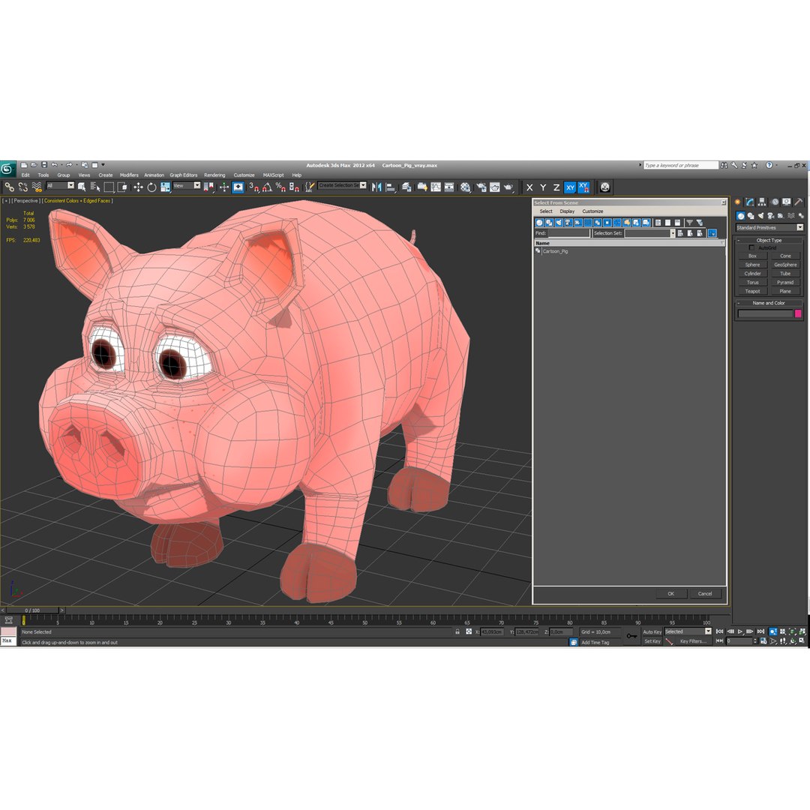Open the Create Selection Set dropdown
This screenshot has height=810, width=810.
click(x=343, y=185)
